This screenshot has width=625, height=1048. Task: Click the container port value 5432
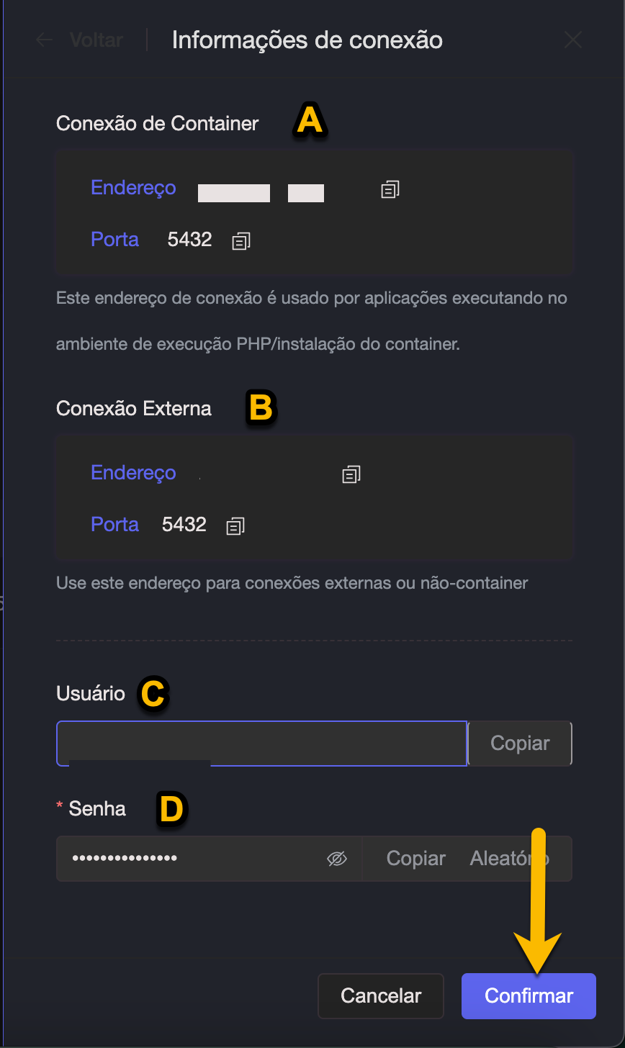[189, 240]
